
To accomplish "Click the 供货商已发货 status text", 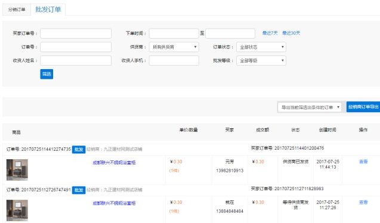I will [x=296, y=162].
